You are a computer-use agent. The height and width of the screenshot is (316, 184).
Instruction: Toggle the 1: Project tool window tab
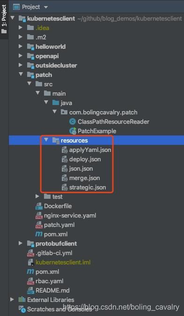[4, 19]
